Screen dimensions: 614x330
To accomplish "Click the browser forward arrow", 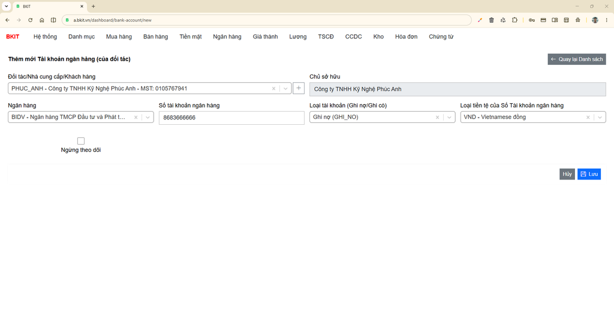I will [19, 20].
